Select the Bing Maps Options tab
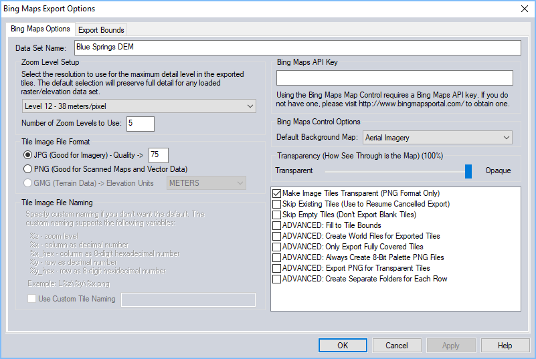This screenshot has height=359, width=536. (x=40, y=29)
